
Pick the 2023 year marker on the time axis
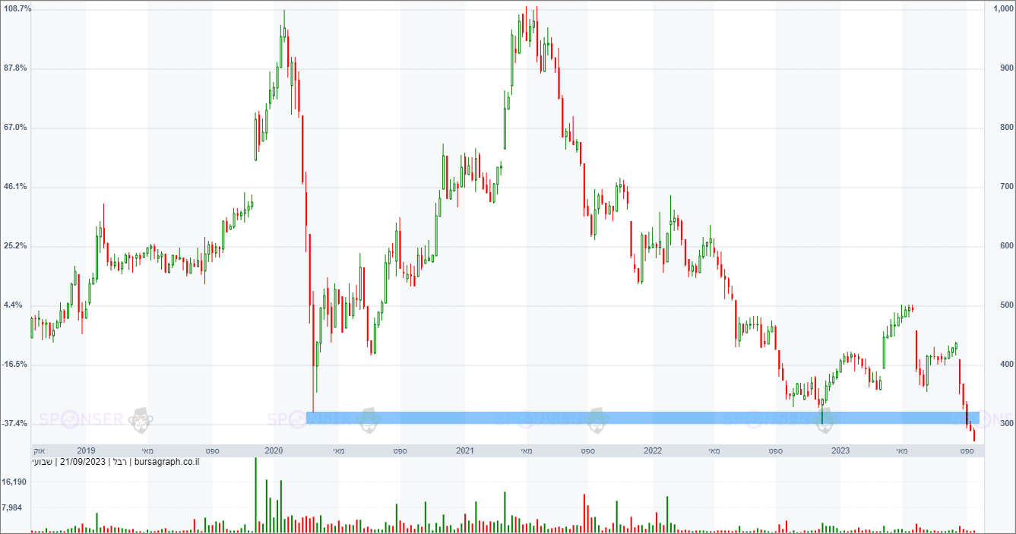[840, 450]
